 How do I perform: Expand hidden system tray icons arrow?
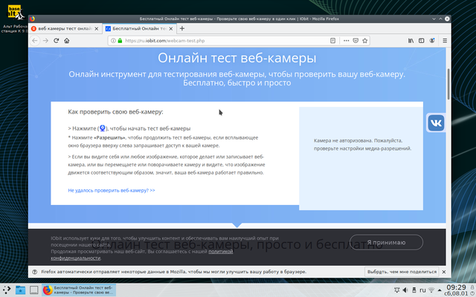click(440, 290)
